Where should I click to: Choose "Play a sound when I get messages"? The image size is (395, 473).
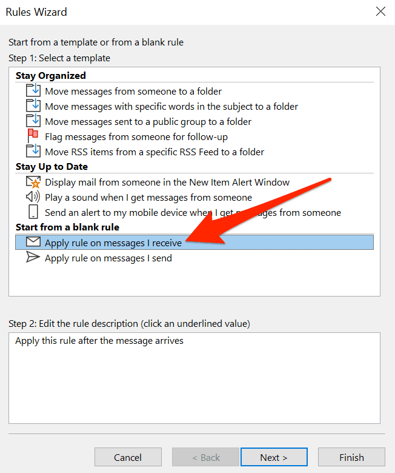[x=148, y=197]
